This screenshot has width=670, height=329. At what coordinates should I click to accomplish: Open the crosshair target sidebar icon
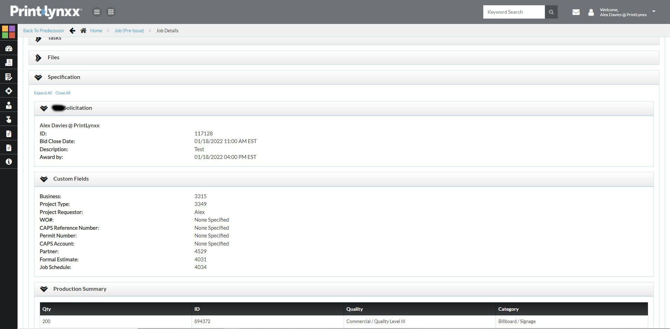tap(9, 91)
